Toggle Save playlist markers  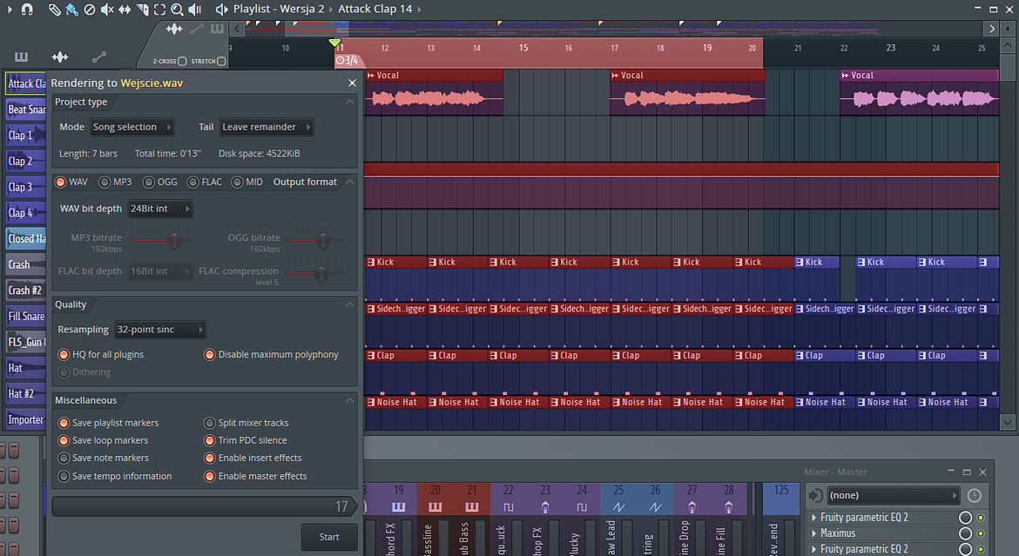64,423
